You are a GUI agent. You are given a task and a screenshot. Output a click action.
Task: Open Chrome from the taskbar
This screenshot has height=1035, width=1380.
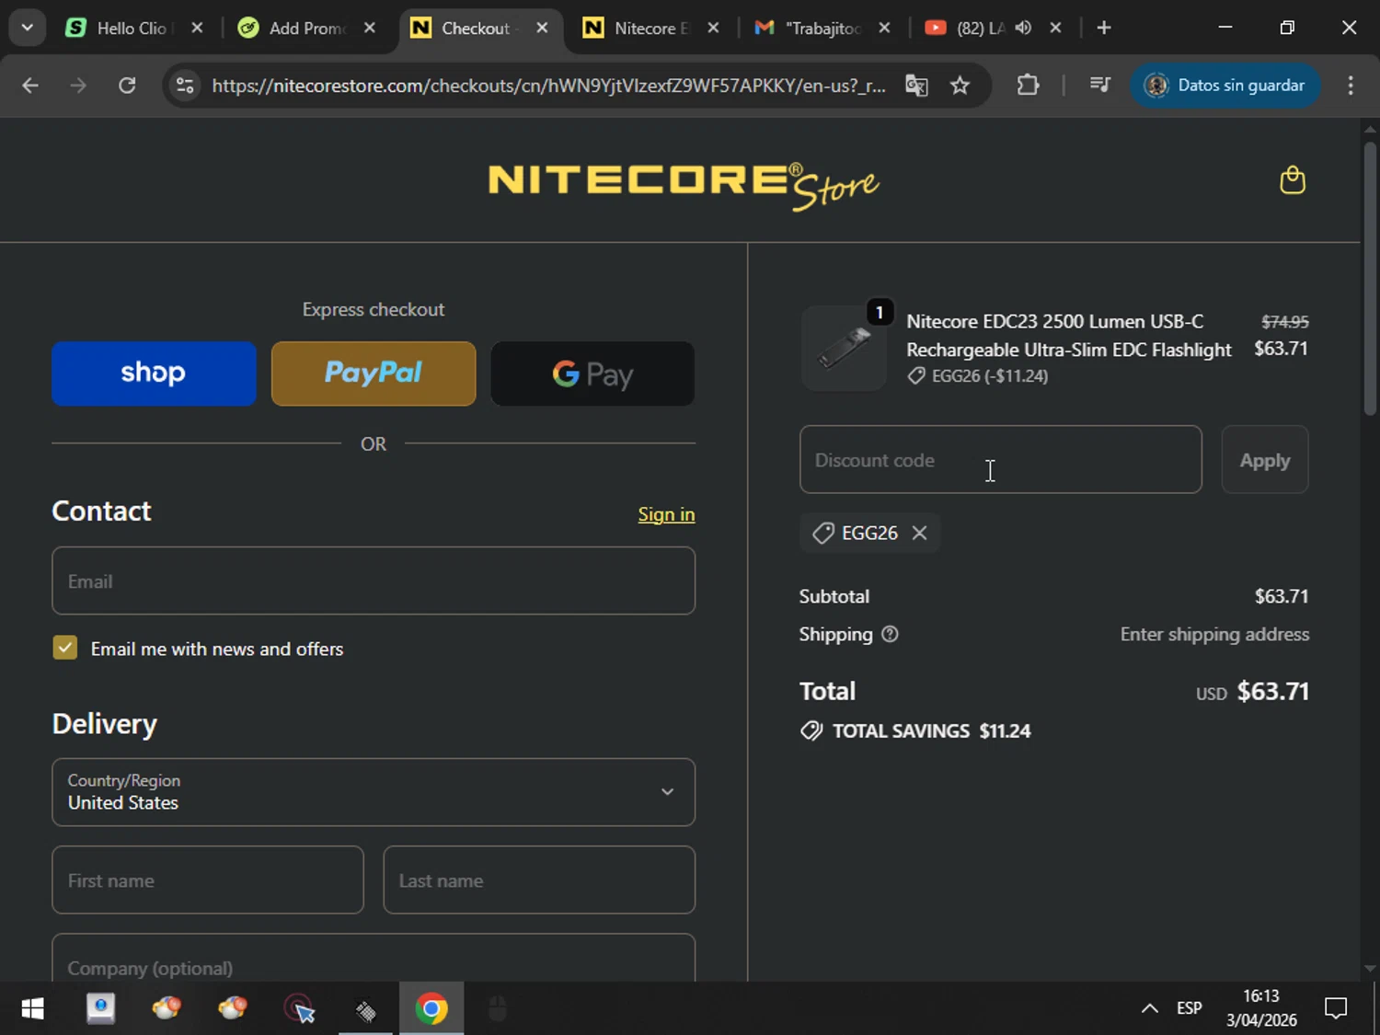[x=431, y=1009]
